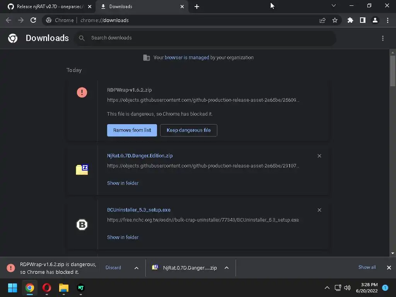
Task: Click NjRat githubusercontent source URL
Action: coord(203,166)
